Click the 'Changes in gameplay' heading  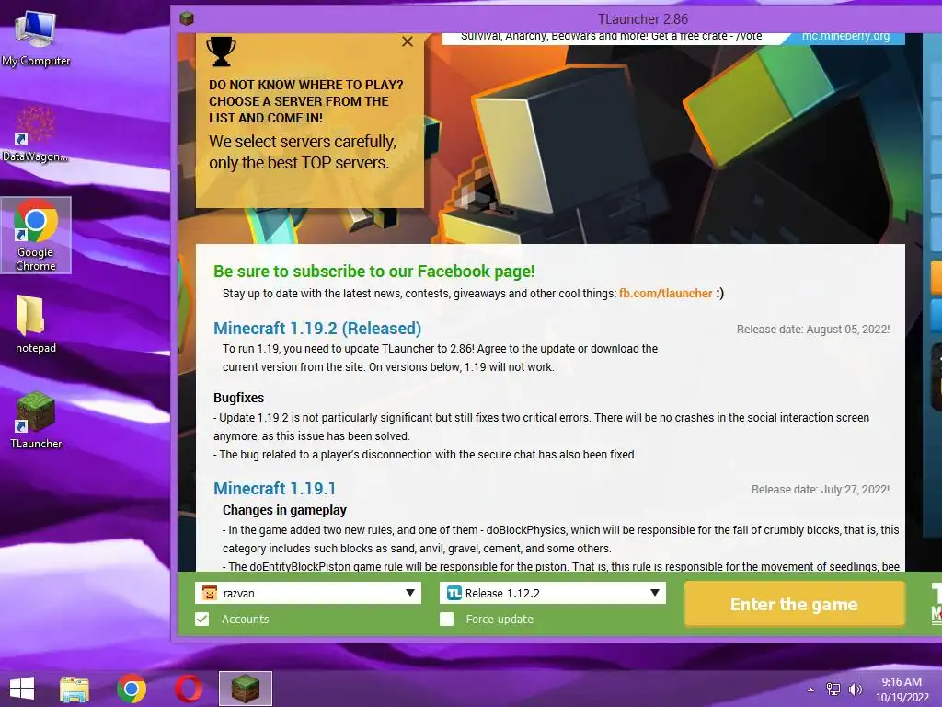click(284, 510)
